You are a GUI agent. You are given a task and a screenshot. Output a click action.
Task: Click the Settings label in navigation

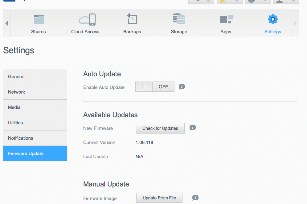point(273,32)
